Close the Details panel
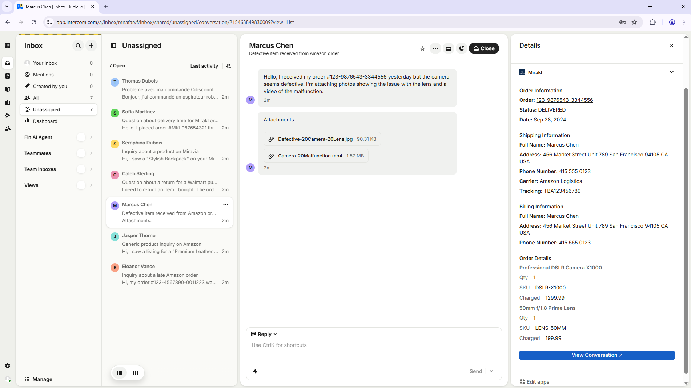Image resolution: width=691 pixels, height=388 pixels. point(671,45)
